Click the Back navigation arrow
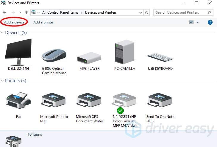 pos(4,12)
